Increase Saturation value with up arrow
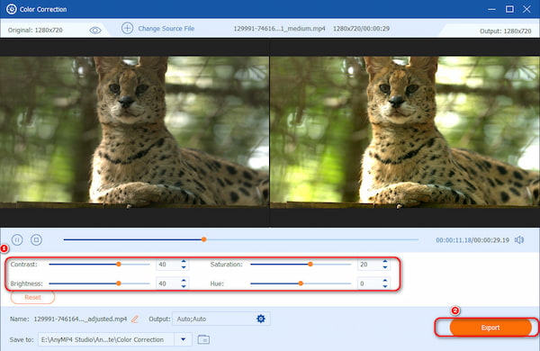The height and width of the screenshot is (351, 540). 385,262
